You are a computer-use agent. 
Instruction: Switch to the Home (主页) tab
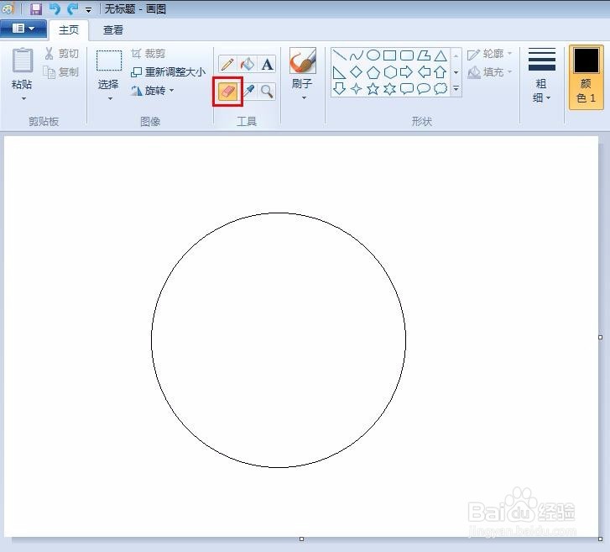tap(69, 30)
